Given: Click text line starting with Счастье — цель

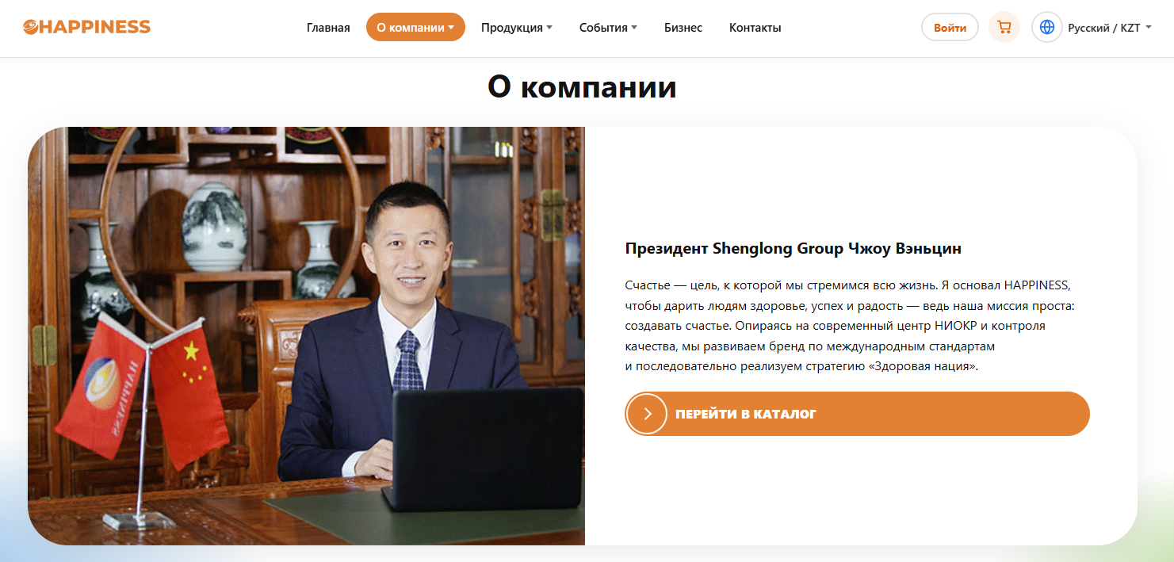Looking at the screenshot, I should (847, 285).
